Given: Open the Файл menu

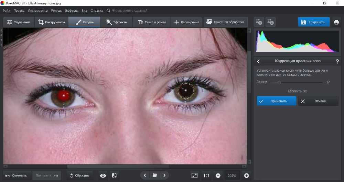Looking at the screenshot, I should [6, 11].
